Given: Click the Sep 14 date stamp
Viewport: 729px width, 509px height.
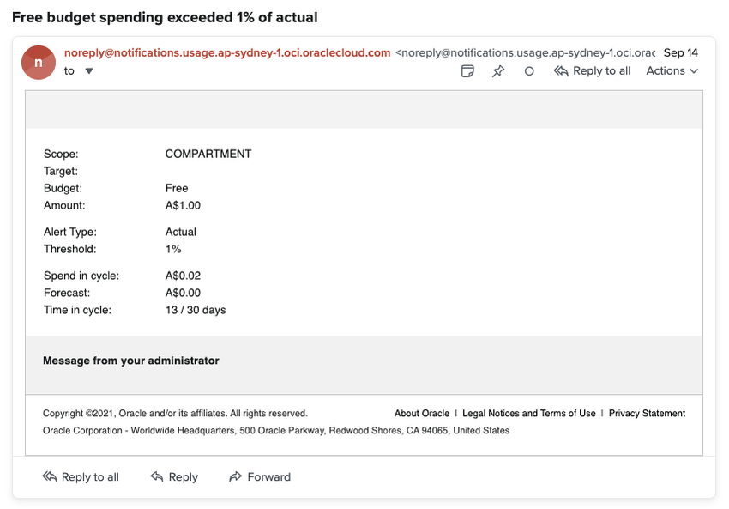Looking at the screenshot, I should pyautogui.click(x=681, y=52).
